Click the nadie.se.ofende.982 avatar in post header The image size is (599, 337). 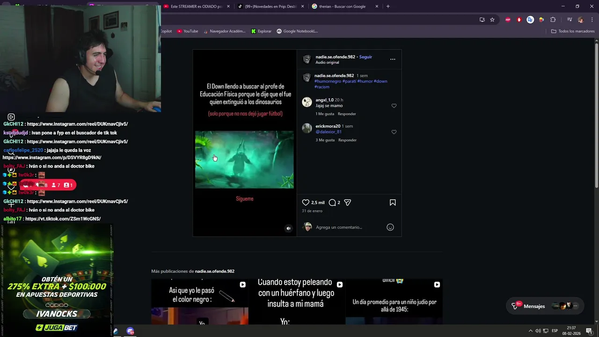pyautogui.click(x=307, y=59)
